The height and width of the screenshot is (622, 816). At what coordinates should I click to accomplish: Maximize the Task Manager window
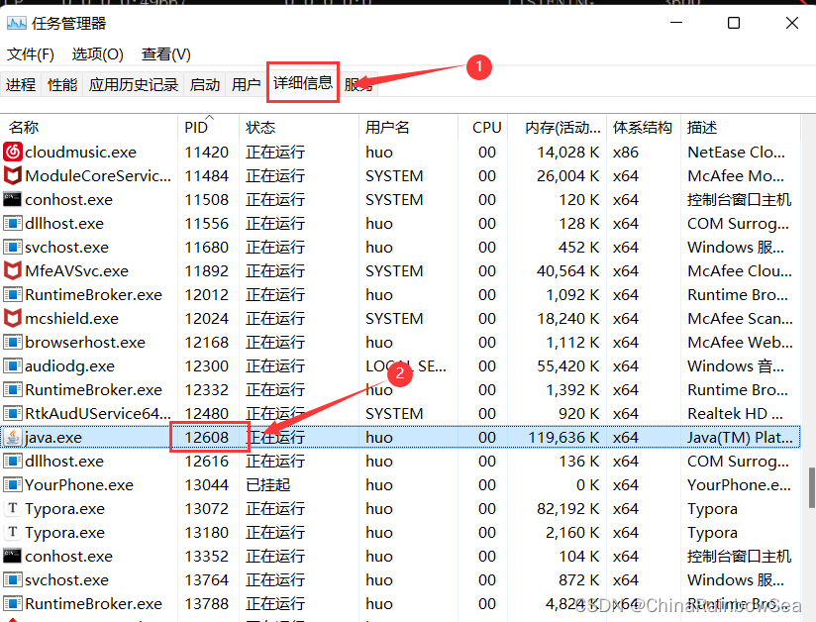tap(734, 23)
